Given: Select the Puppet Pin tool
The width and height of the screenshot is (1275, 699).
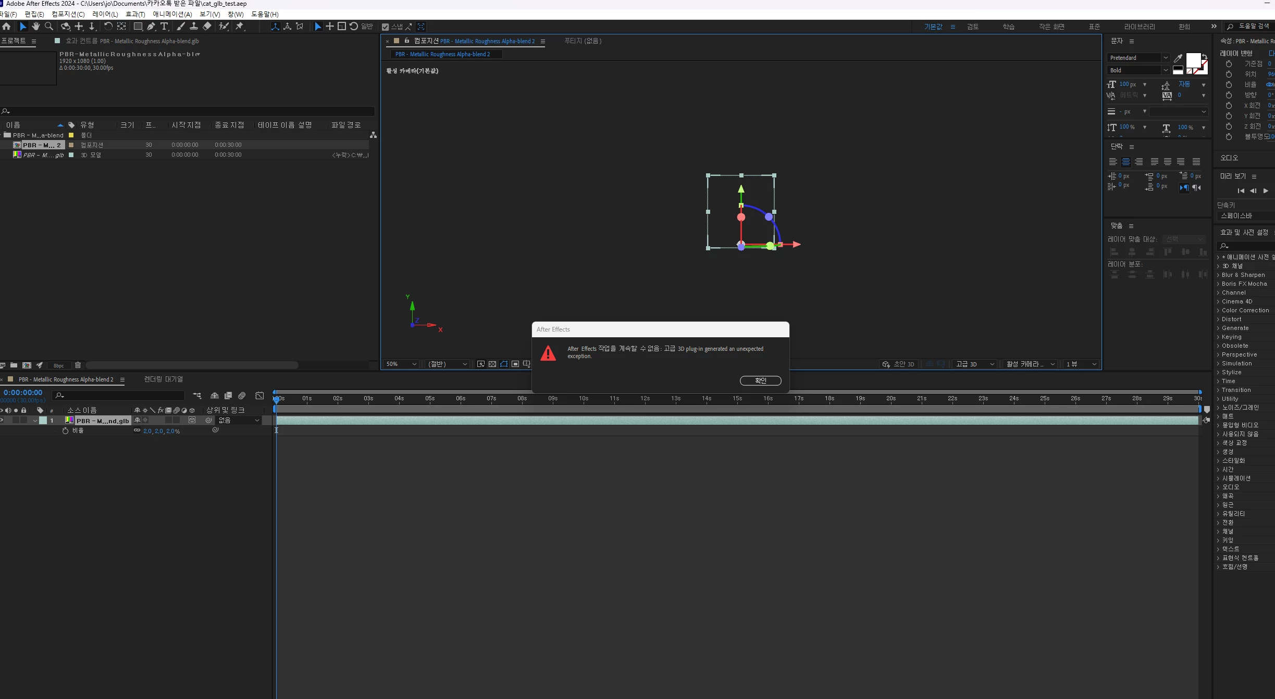Looking at the screenshot, I should (x=240, y=26).
